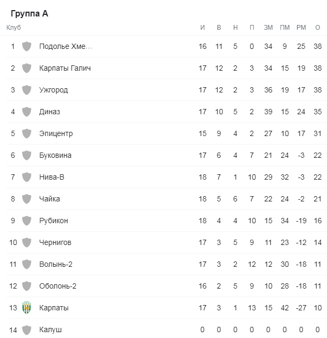Click the crest icon in the Диназ row

[27, 112]
